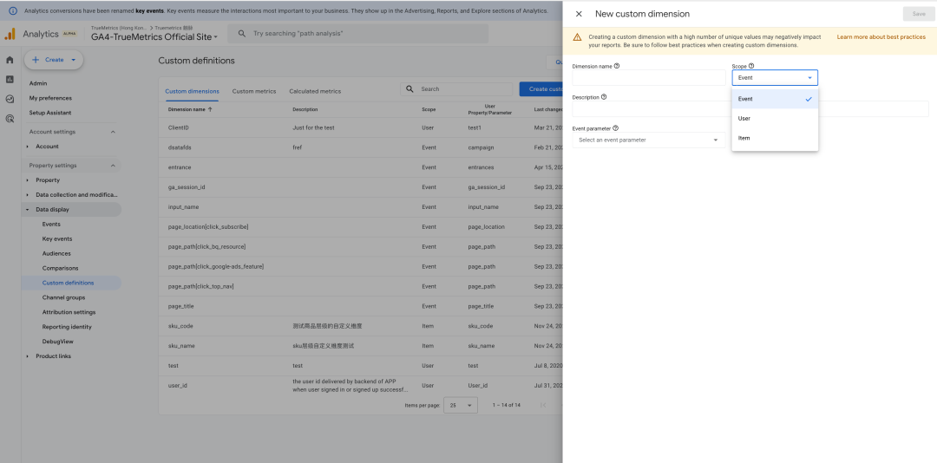Open Reporting identity in sidebar

[x=67, y=327]
